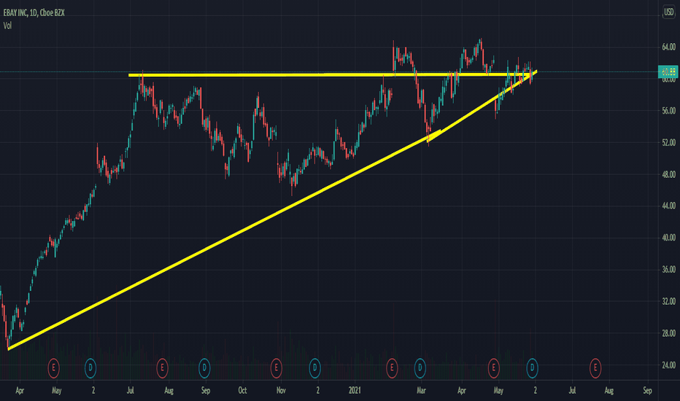680x401 pixels.
Task: Click the 56.00 price axis label
Action: tap(669, 111)
